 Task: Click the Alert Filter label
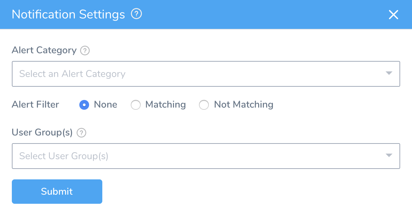point(35,105)
